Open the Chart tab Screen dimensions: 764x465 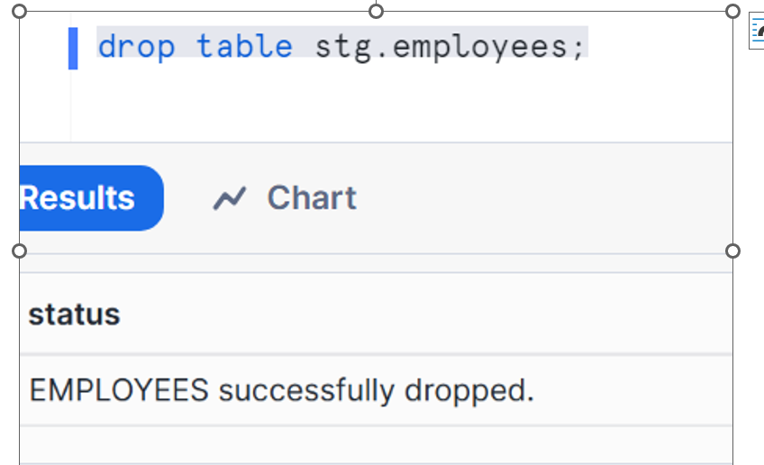click(311, 198)
